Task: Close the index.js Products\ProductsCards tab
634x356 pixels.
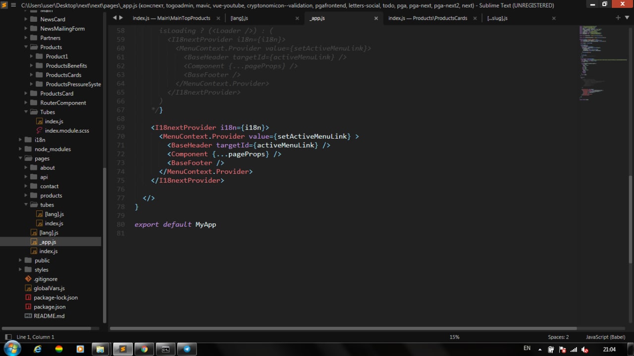Action: tap(475, 18)
